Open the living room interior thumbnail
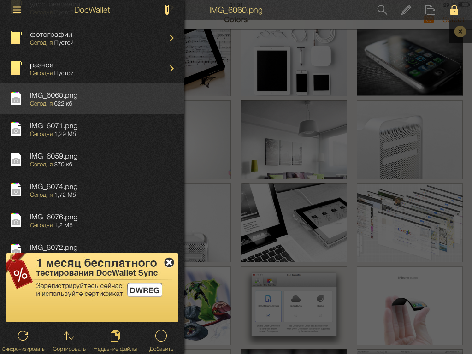The width and height of the screenshot is (472, 354). pyautogui.click(x=294, y=140)
